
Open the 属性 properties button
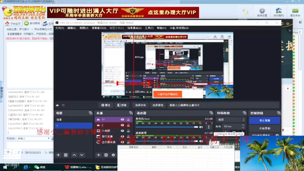pyautogui.click(x=106, y=105)
